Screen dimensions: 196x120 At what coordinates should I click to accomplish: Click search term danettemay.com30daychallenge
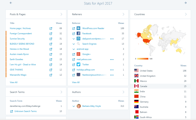[x=25, y=106]
